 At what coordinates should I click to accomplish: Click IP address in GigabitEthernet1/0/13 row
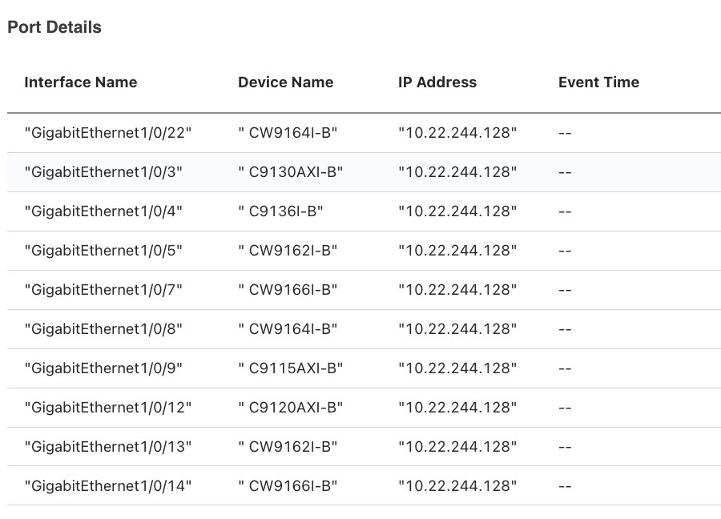pyautogui.click(x=457, y=447)
